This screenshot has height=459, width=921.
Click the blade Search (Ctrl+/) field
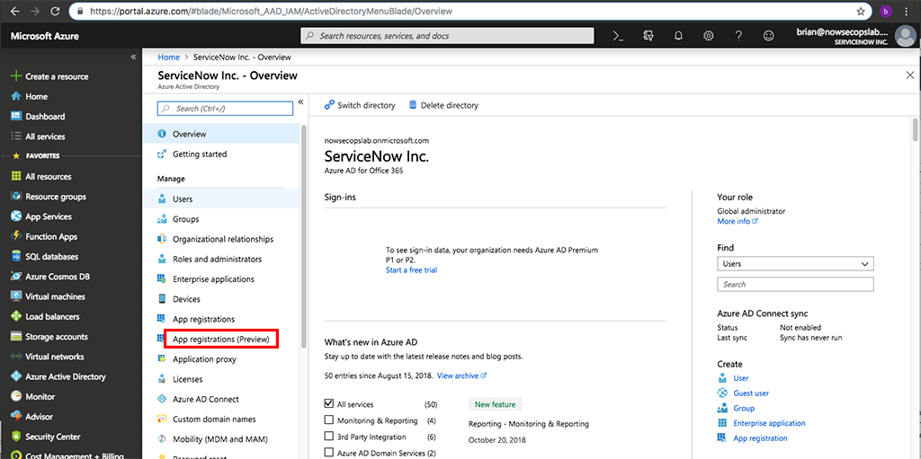click(225, 109)
